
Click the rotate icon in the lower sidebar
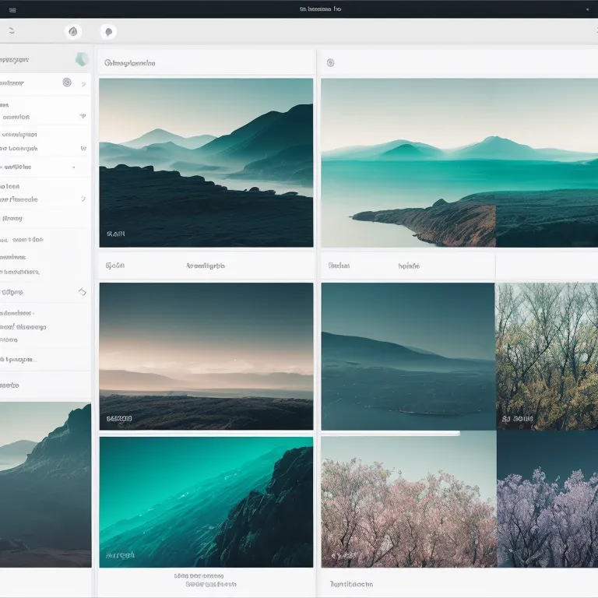point(82,292)
